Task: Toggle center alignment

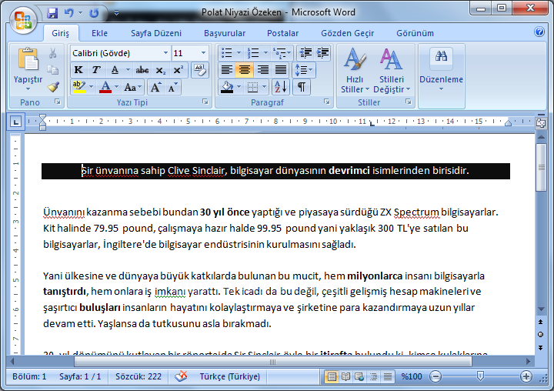Action: 245,70
